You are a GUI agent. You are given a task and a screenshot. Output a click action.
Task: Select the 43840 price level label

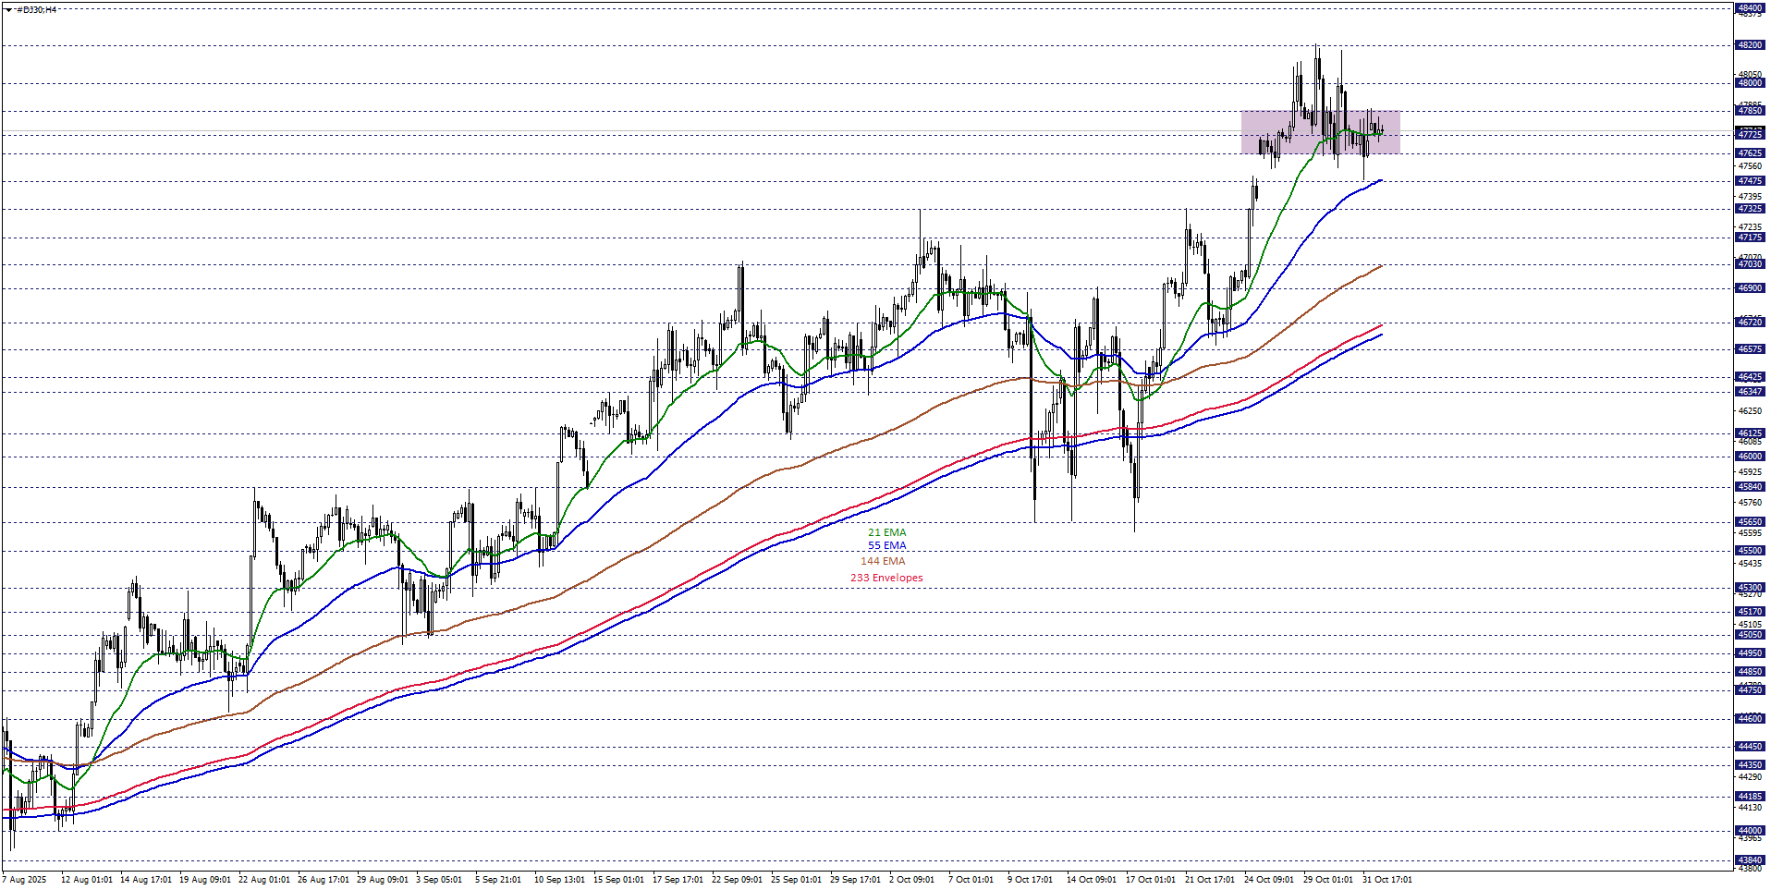1749,860
